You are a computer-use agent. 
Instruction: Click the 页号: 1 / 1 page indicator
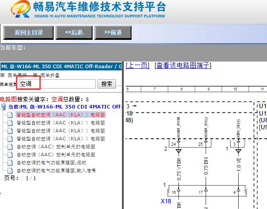18,178
